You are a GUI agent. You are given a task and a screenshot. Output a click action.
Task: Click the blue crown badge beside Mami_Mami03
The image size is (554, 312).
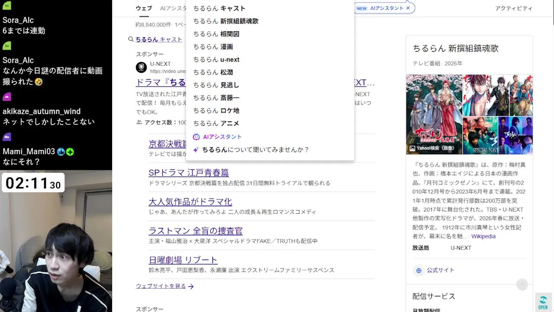pyautogui.click(x=61, y=152)
